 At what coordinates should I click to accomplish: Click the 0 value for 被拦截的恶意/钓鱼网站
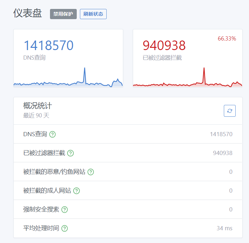[x=231, y=172]
